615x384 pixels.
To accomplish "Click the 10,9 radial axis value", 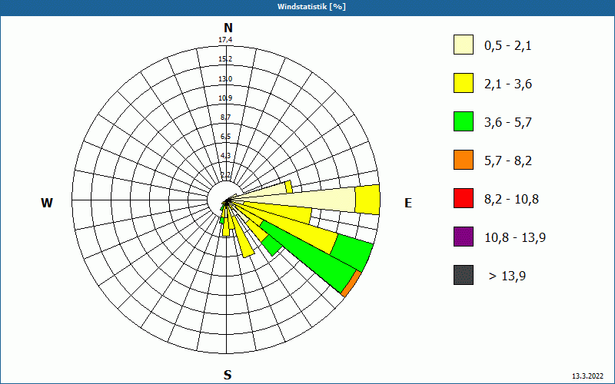I will pos(225,98).
